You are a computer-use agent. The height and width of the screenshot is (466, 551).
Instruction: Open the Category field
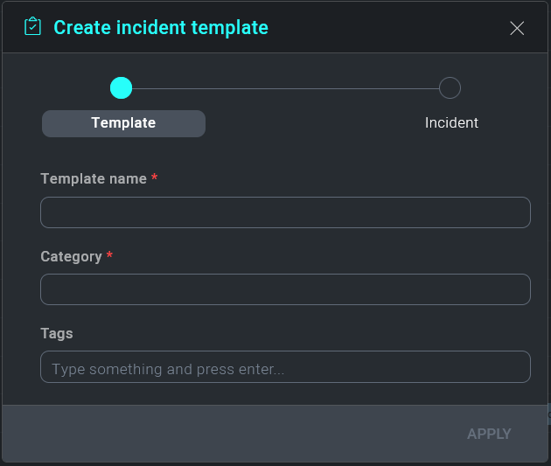coord(285,289)
